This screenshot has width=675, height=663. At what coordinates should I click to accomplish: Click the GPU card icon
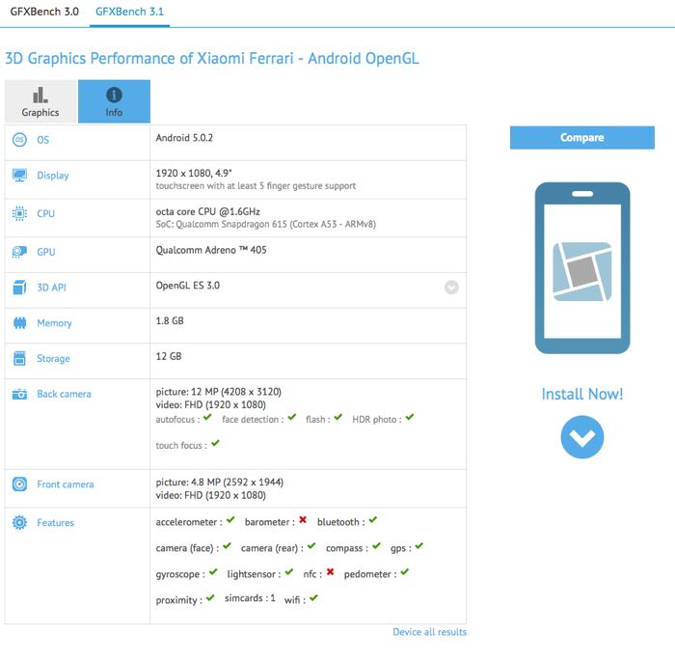tap(19, 252)
